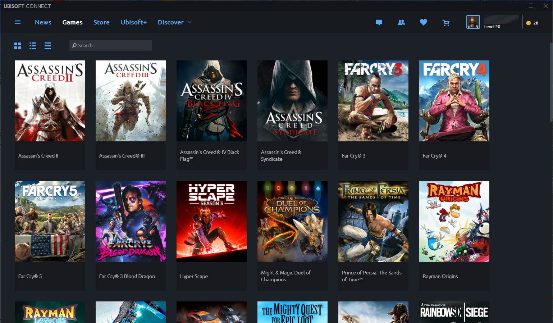This screenshot has width=553, height=323.
Task: Click the vertical scrollbar on the right
Action: [x=550, y=83]
